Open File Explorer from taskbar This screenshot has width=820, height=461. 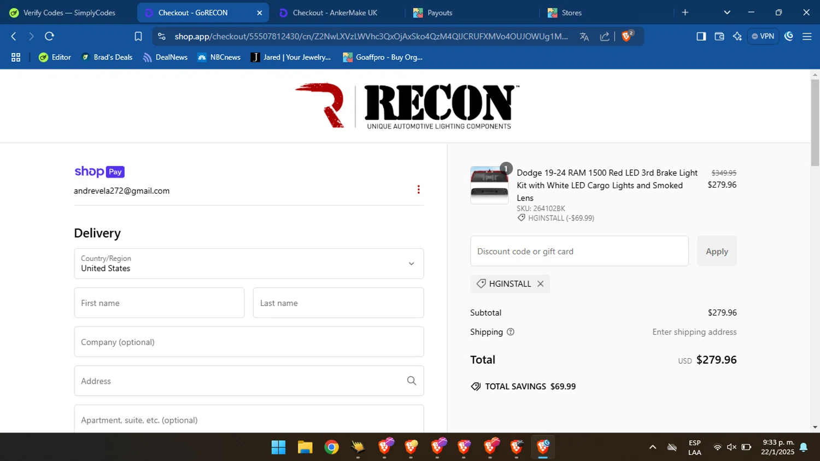coord(305,447)
